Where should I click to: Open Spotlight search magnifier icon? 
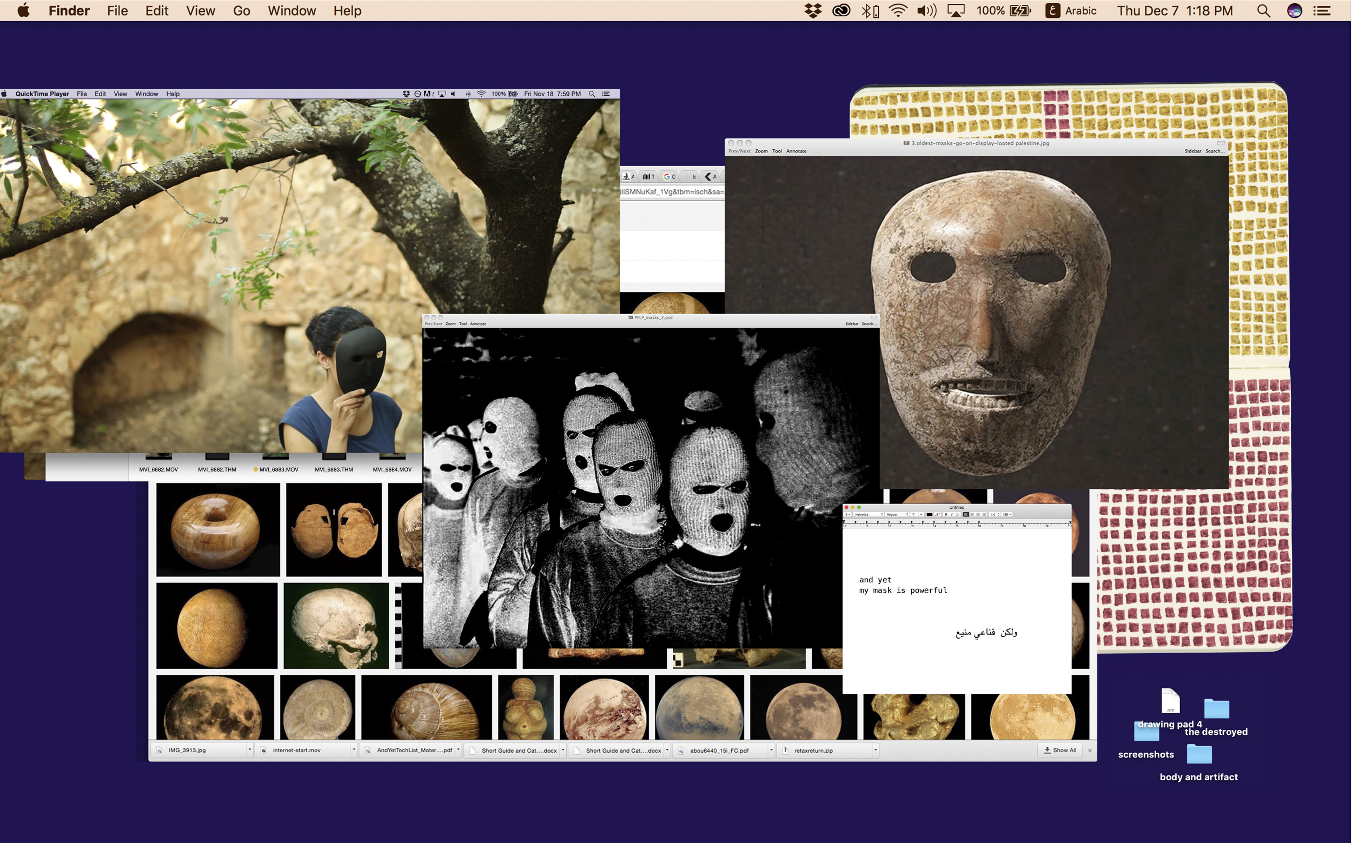tap(1263, 11)
